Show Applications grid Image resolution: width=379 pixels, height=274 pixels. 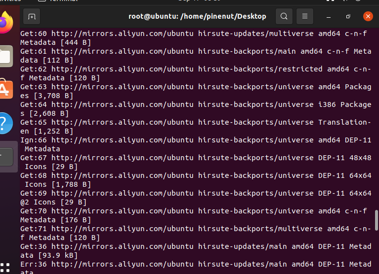5,268
